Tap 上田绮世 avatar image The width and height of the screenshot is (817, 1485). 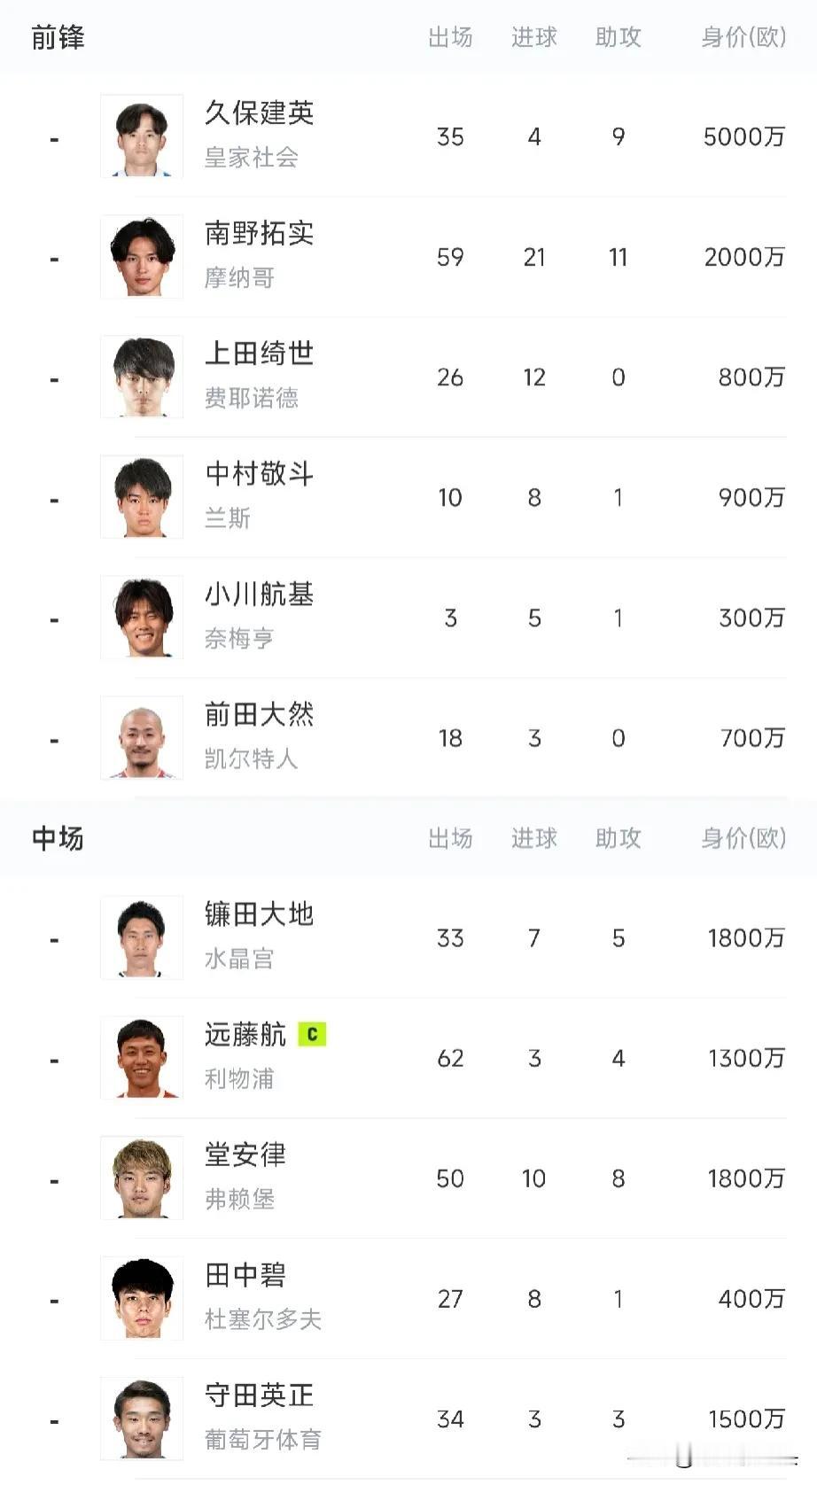[142, 377]
